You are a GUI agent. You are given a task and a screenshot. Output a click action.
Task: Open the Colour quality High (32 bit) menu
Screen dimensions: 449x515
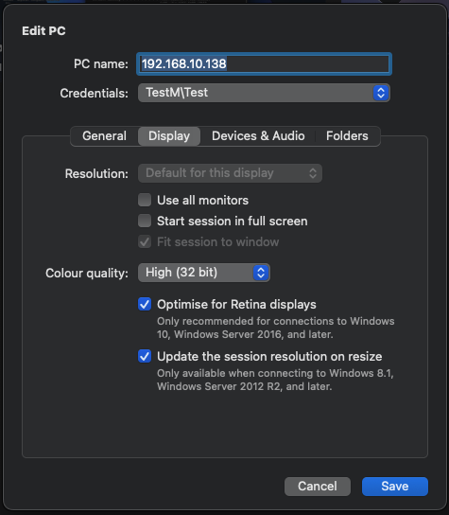[204, 273]
